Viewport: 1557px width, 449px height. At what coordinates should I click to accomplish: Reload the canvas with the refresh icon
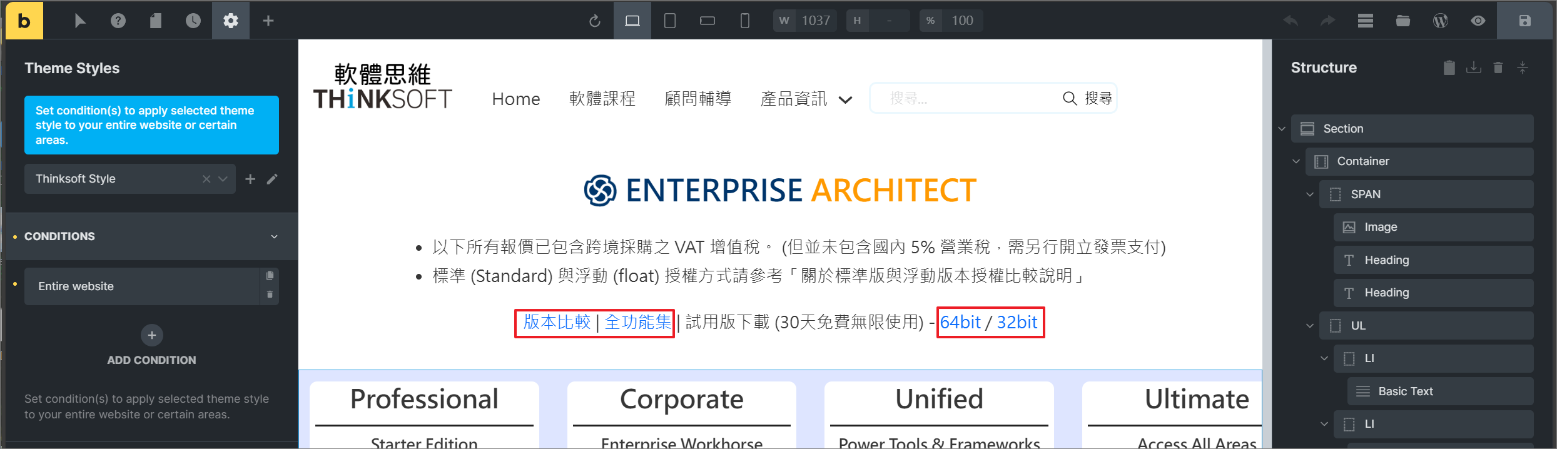pyautogui.click(x=595, y=21)
